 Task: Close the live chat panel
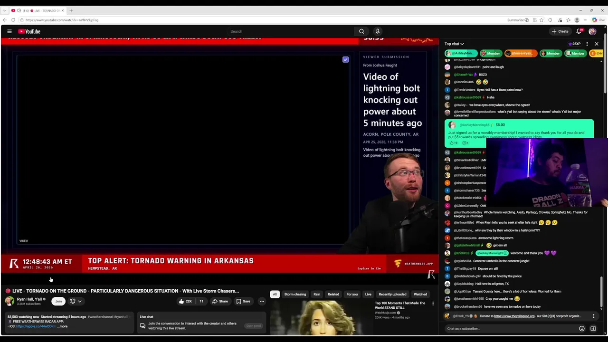pyautogui.click(x=597, y=44)
